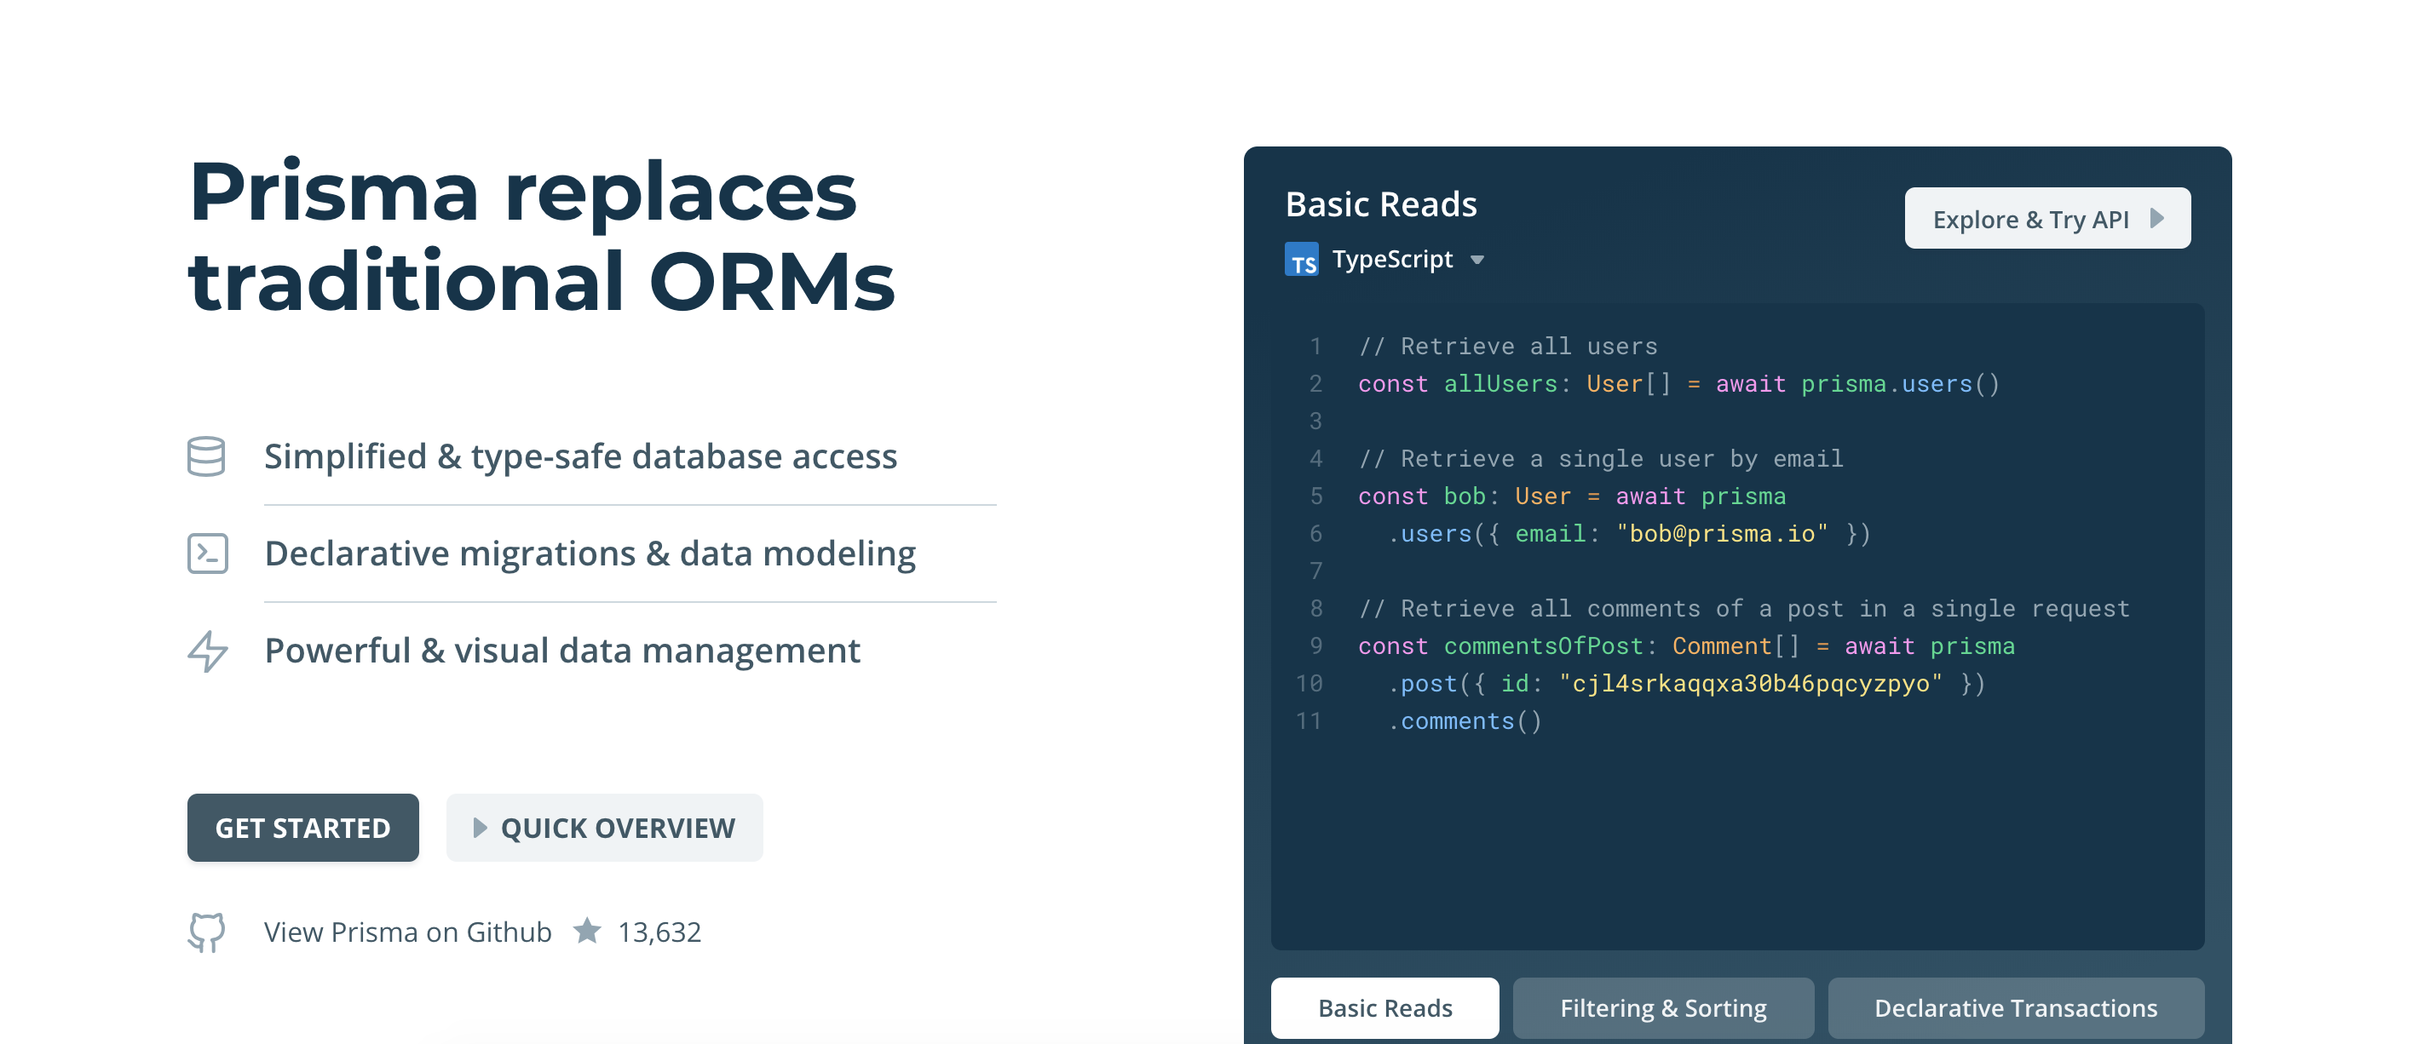The image size is (2435, 1044).
Task: Open the TypeScript language selector
Action: 1391,260
